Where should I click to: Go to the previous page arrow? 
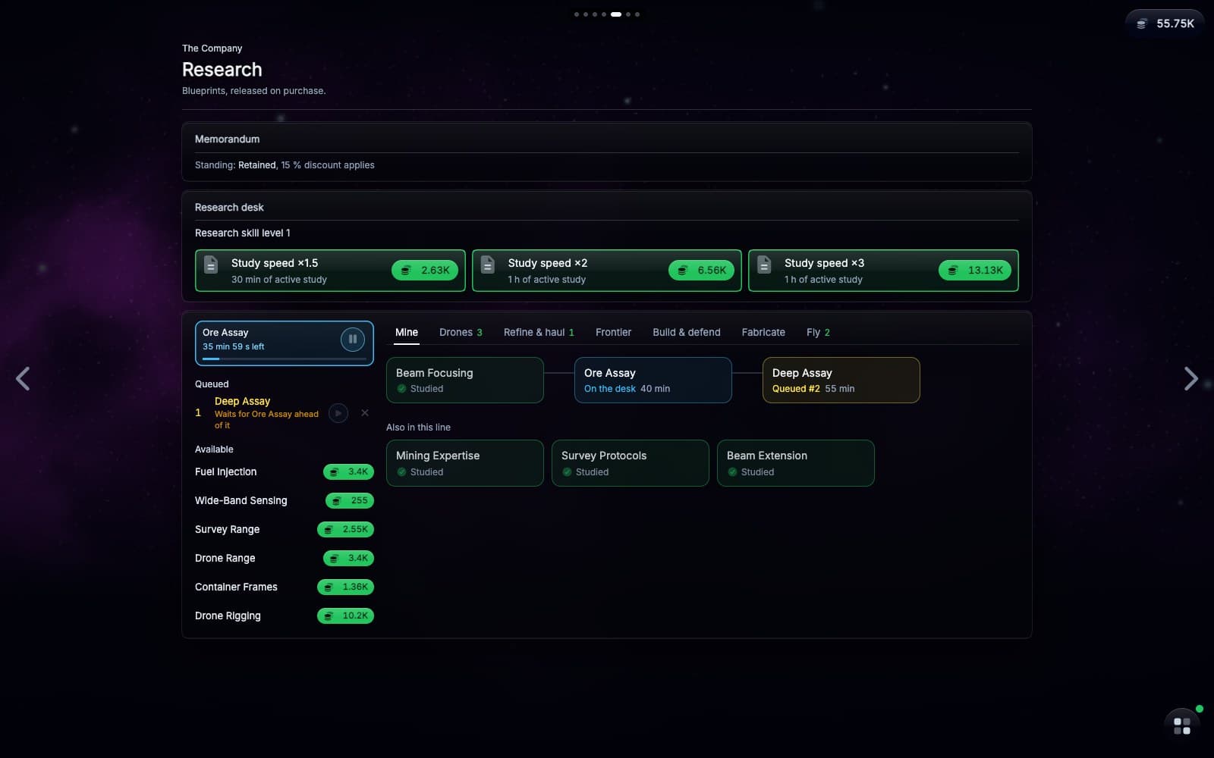coord(23,378)
